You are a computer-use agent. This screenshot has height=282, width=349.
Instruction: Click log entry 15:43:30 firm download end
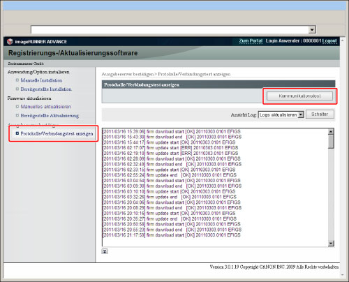[172, 137]
